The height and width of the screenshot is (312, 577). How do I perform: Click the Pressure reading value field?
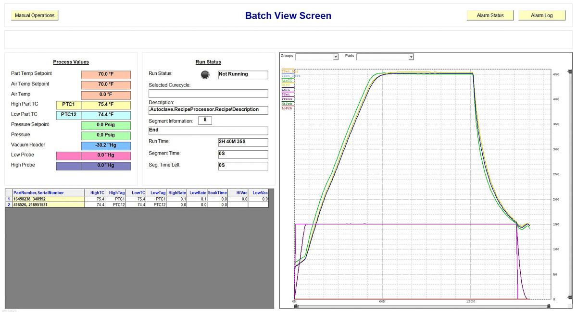click(106, 135)
